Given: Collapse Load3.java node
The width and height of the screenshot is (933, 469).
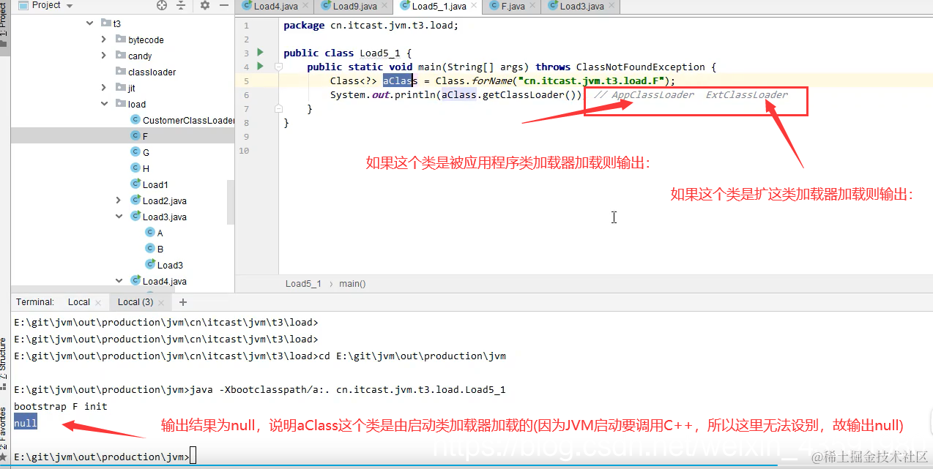Looking at the screenshot, I should click(x=119, y=217).
